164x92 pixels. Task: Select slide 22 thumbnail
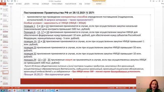point(5,62)
